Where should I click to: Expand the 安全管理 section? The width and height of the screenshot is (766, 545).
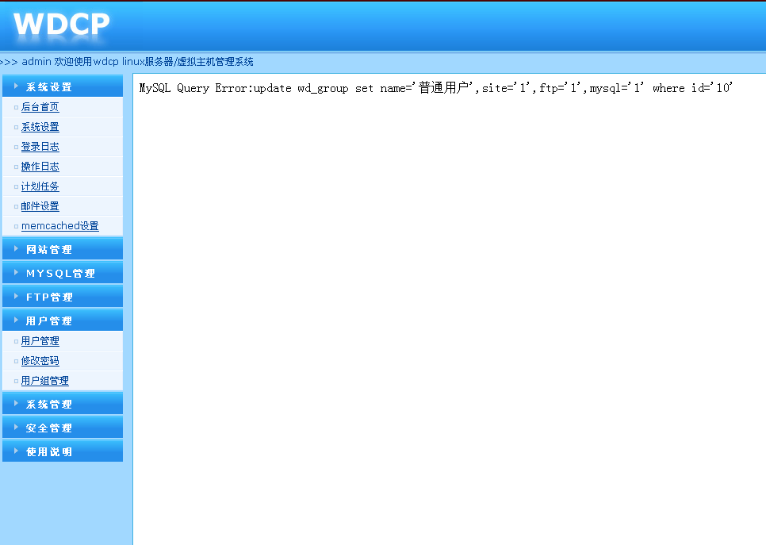[63, 428]
